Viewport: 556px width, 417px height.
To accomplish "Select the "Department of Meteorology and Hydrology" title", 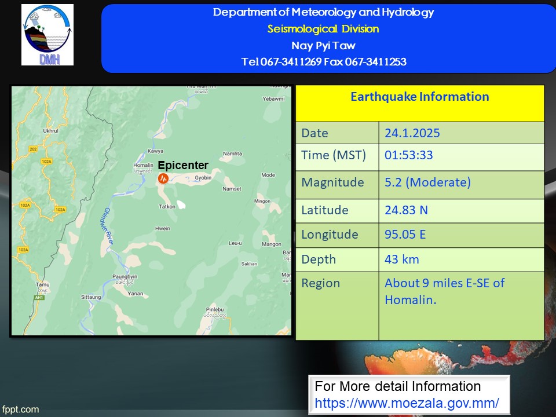I will [323, 12].
